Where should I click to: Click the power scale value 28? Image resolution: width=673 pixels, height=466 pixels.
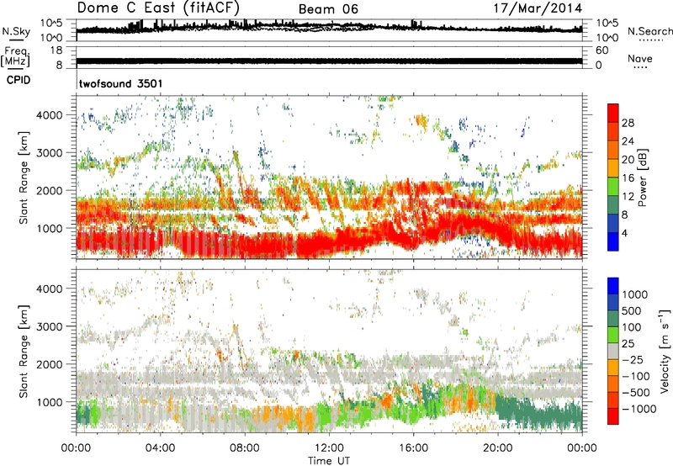tap(628, 123)
